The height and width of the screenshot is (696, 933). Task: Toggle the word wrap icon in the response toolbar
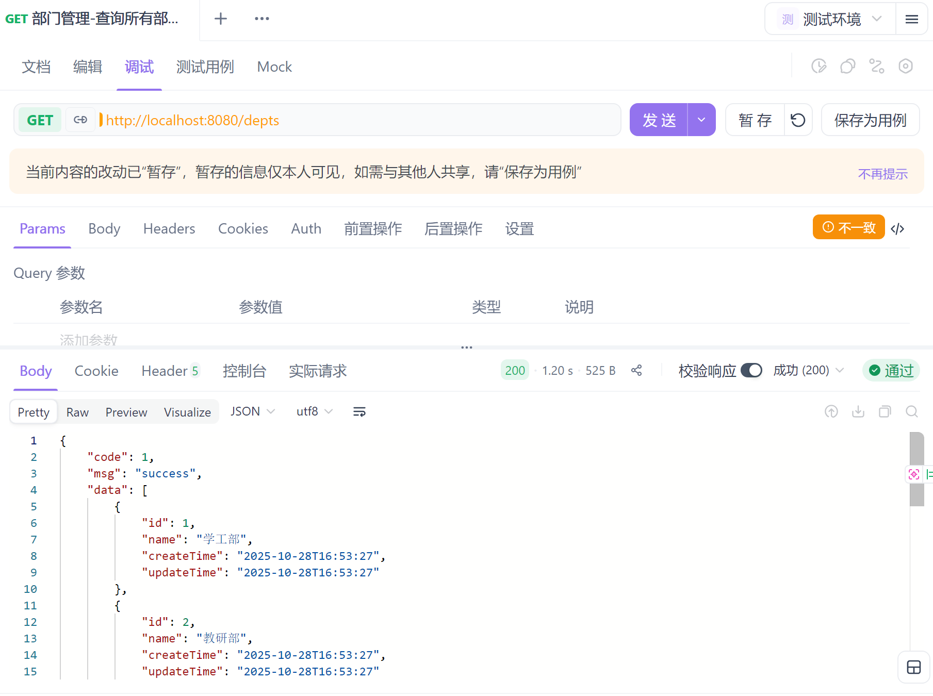[359, 411]
